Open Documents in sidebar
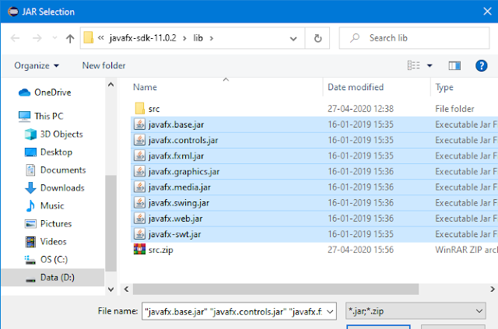This screenshot has width=498, height=329. [x=55, y=170]
